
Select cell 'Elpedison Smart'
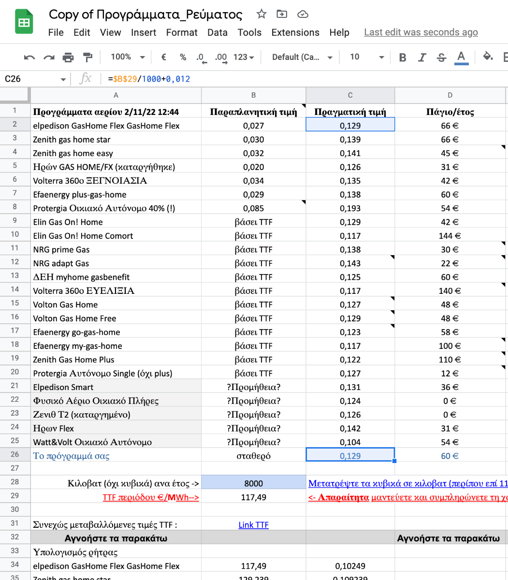pyautogui.click(x=116, y=387)
